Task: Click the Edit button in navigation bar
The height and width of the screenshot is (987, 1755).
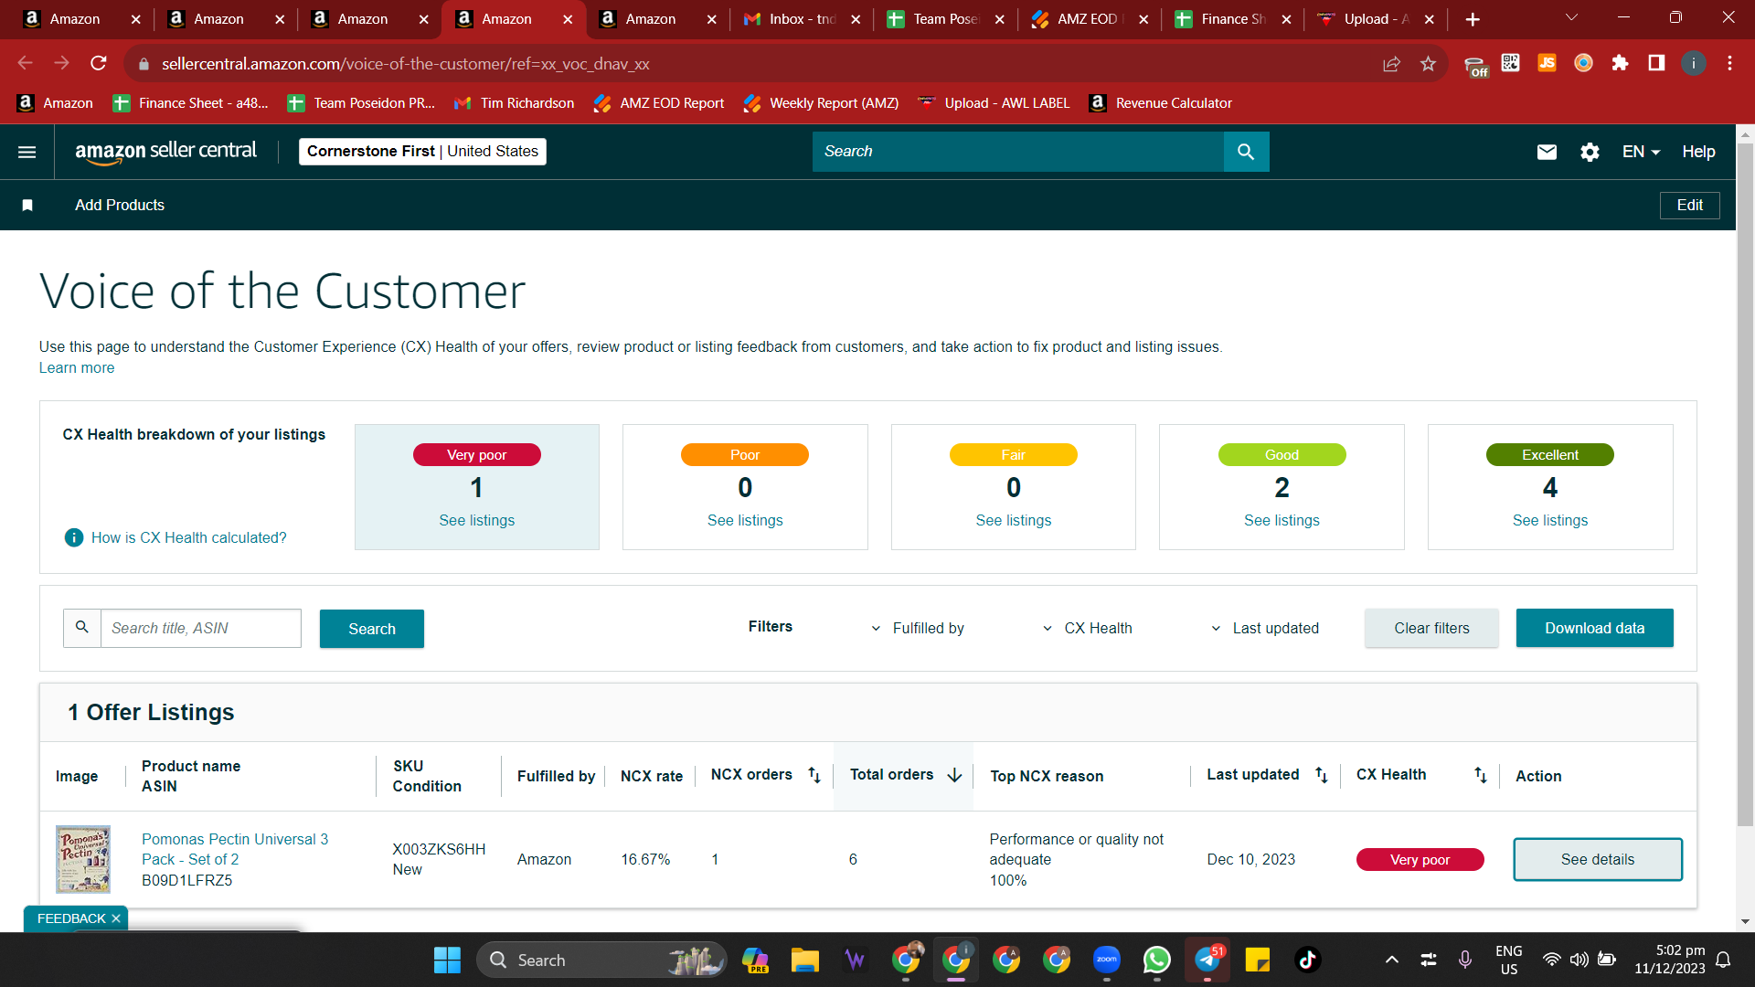Action: [1689, 206]
